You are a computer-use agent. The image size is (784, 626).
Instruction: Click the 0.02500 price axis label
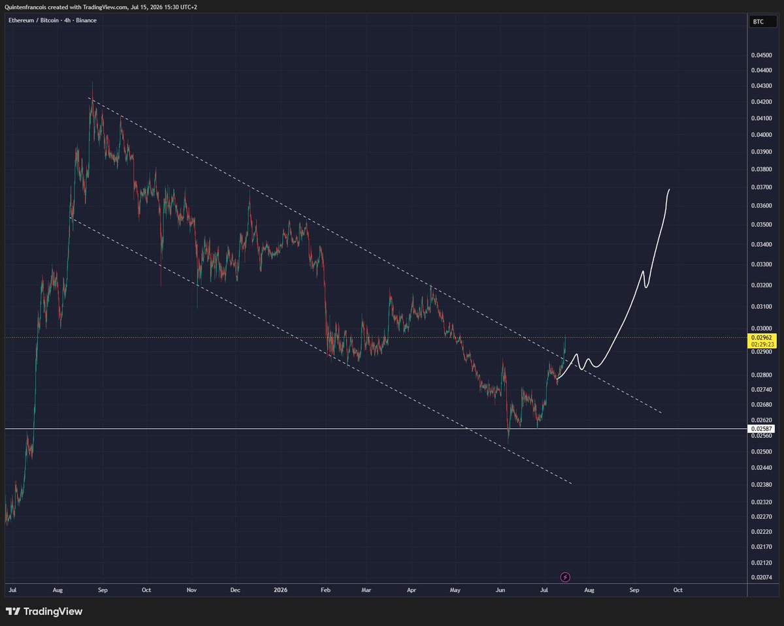tap(762, 452)
